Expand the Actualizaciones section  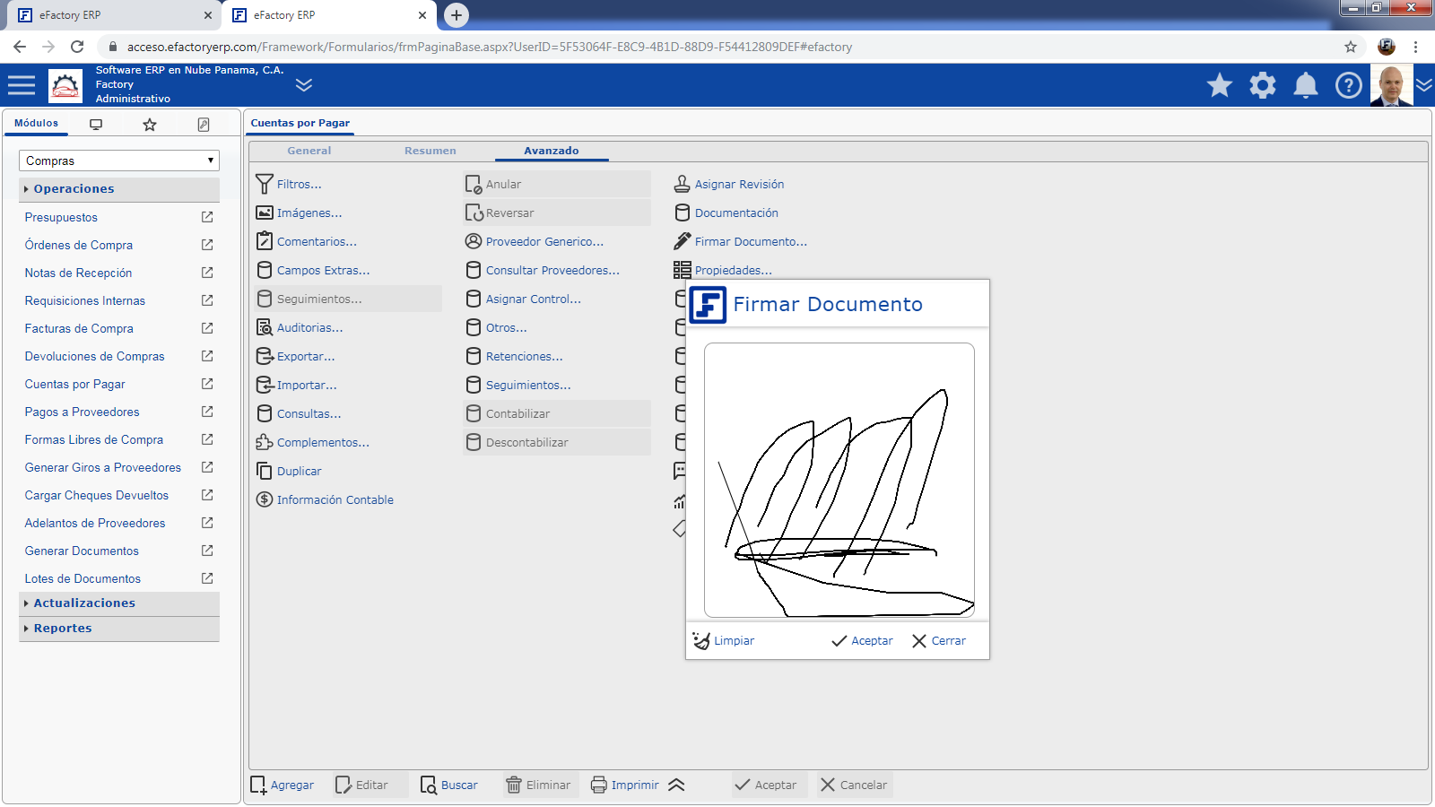click(x=119, y=603)
